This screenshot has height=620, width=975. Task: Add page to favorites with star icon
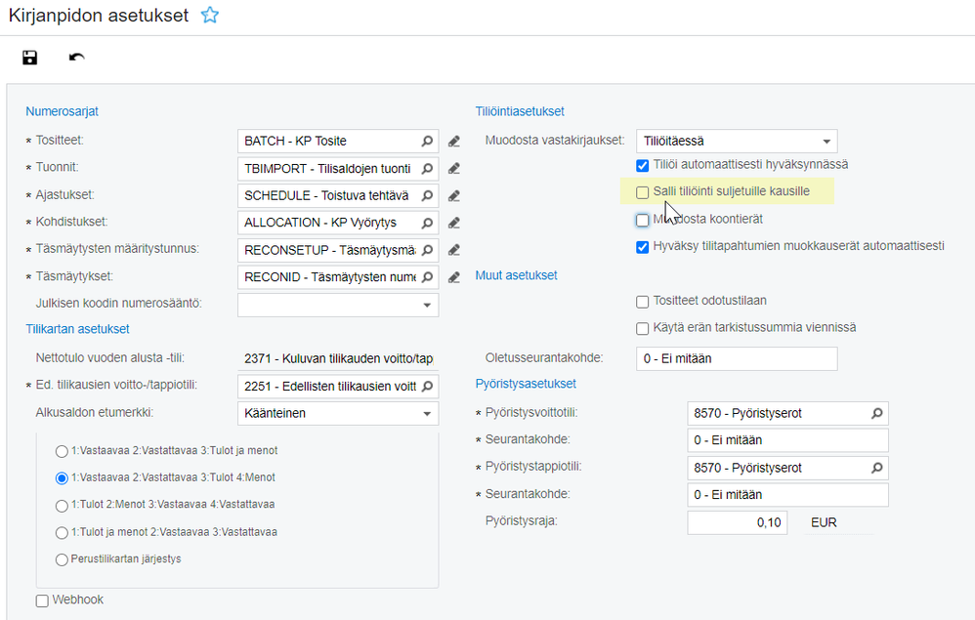(x=209, y=16)
